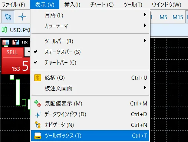The width and height of the screenshot is (188, 142).
Task: Choose 言語 (L) menu entry
Action: point(90,15)
